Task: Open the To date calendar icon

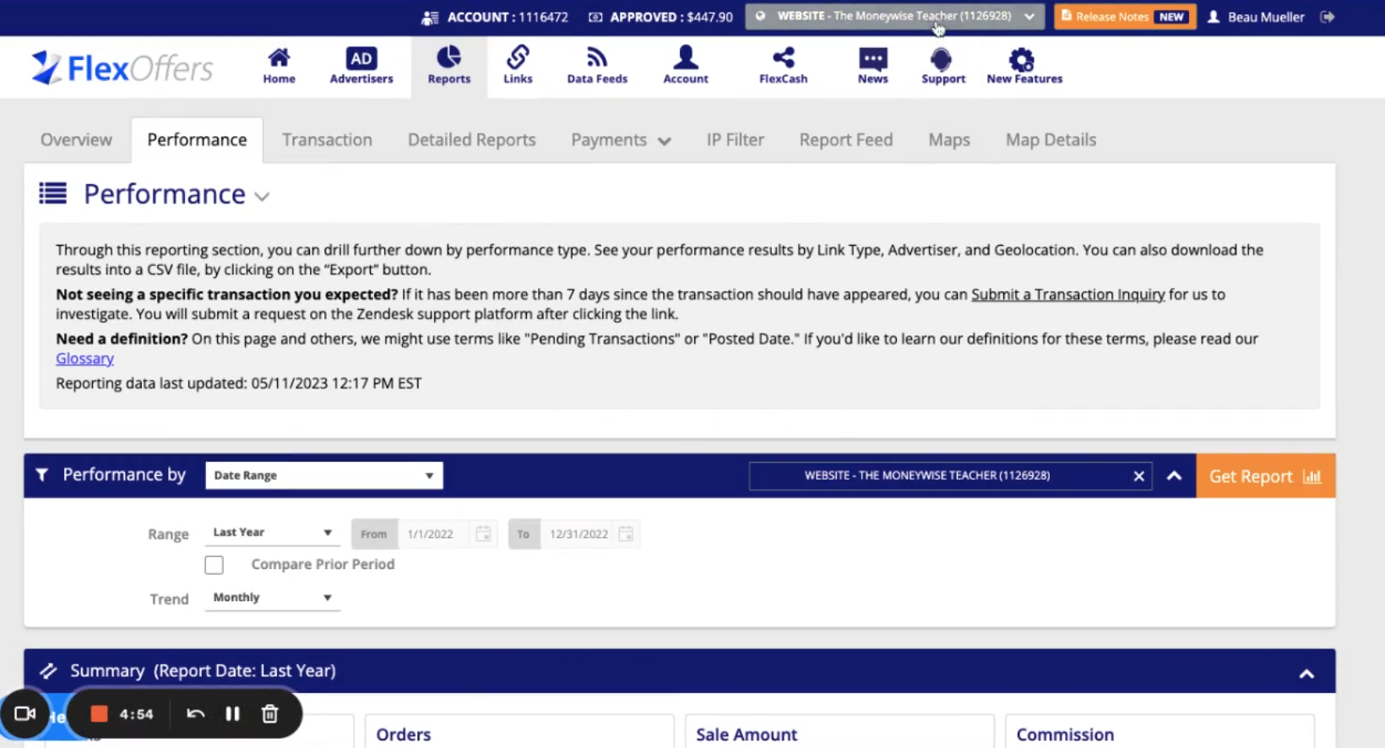Action: click(626, 534)
